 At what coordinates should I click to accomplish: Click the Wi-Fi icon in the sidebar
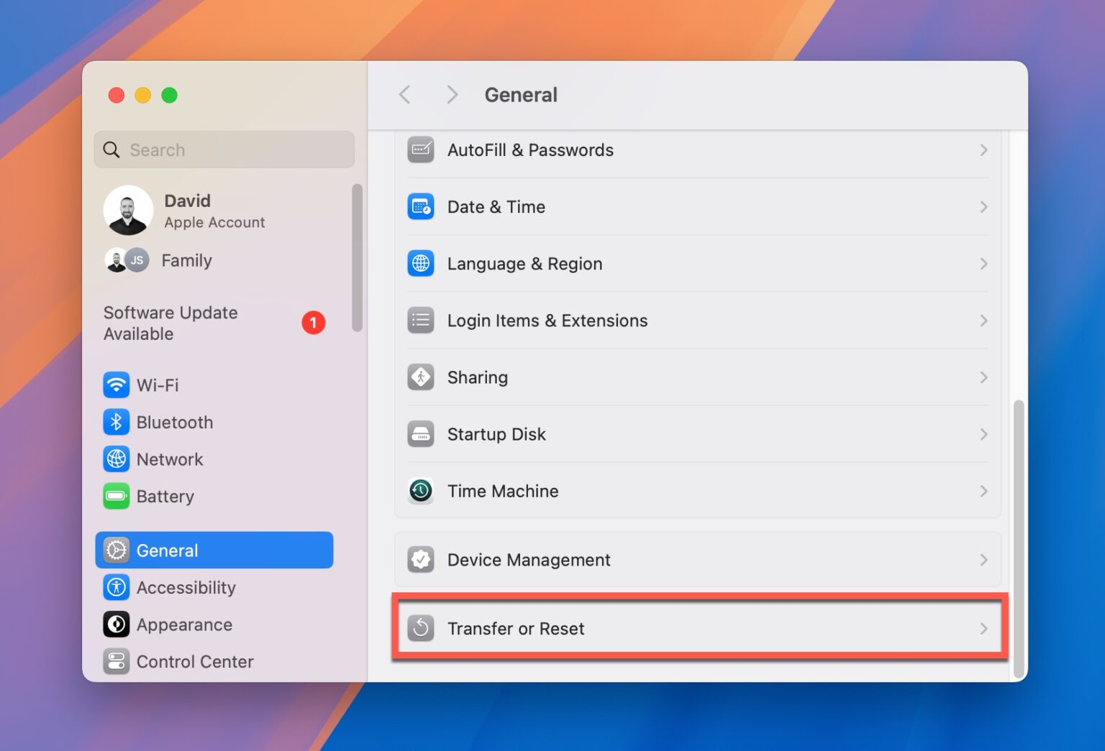coord(117,385)
